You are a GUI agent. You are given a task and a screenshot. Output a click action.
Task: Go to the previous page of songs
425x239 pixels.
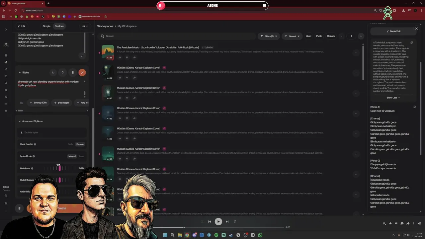click(x=342, y=36)
